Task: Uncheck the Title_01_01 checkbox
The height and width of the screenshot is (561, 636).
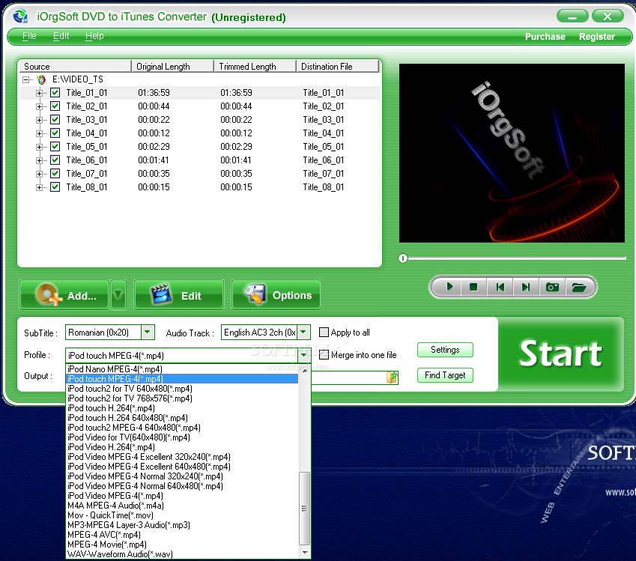Action: 55,92
